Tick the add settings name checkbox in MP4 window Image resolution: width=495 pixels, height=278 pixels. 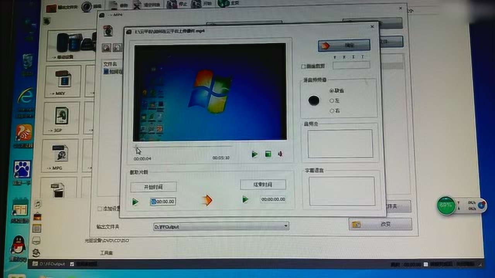click(x=100, y=209)
